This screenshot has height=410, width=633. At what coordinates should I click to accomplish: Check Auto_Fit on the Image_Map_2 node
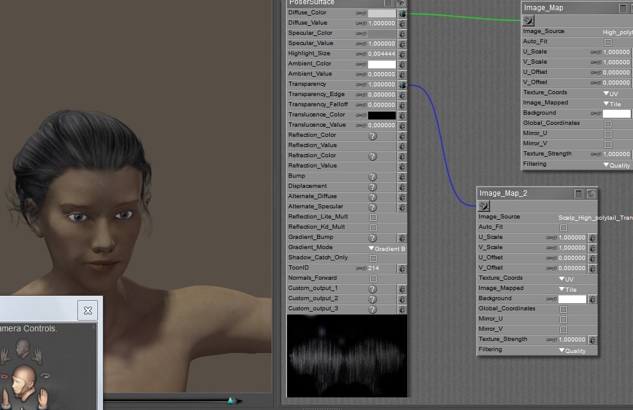tap(563, 228)
